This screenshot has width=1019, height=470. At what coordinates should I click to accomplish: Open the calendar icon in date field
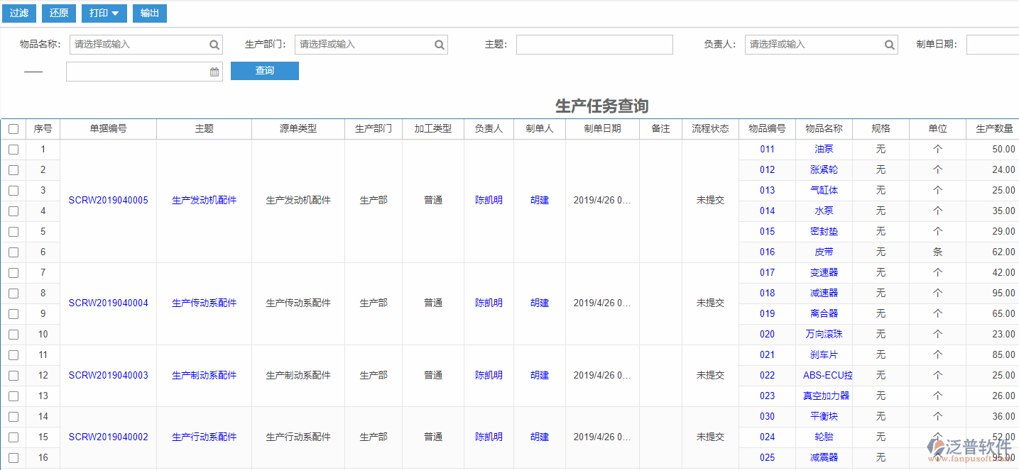click(x=214, y=72)
